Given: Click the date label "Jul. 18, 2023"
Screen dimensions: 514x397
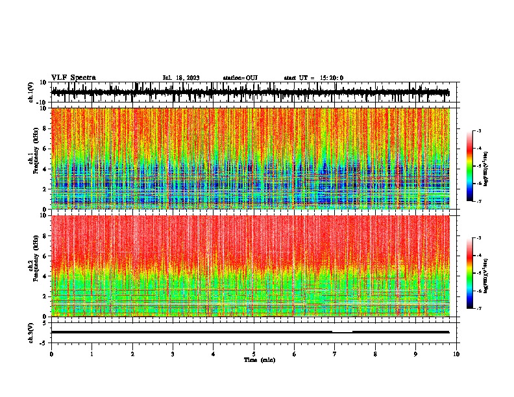Looking at the screenshot, I should click(181, 78).
